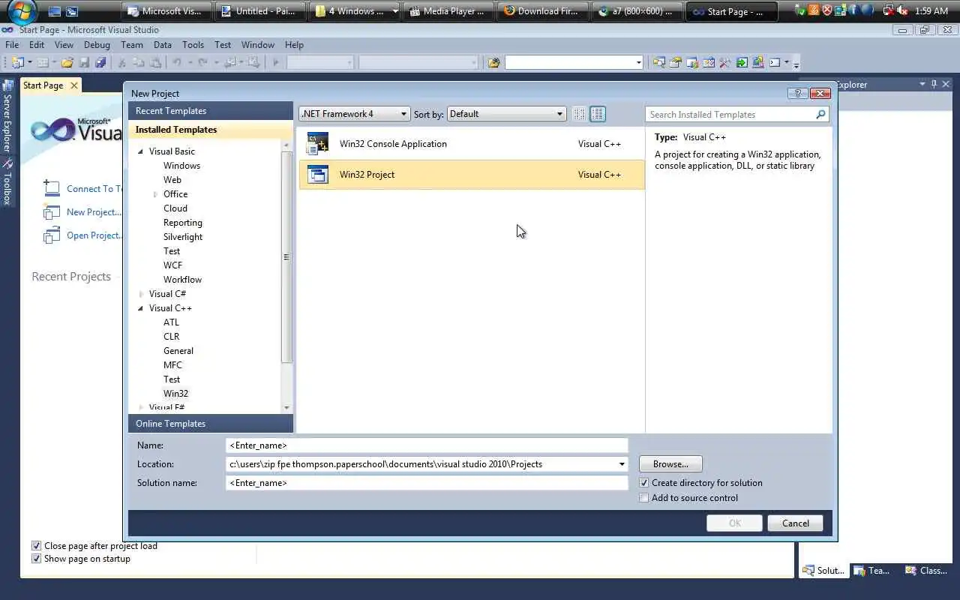The height and width of the screenshot is (600, 960).
Task: Click the Save All toolbar icon
Action: (x=100, y=63)
